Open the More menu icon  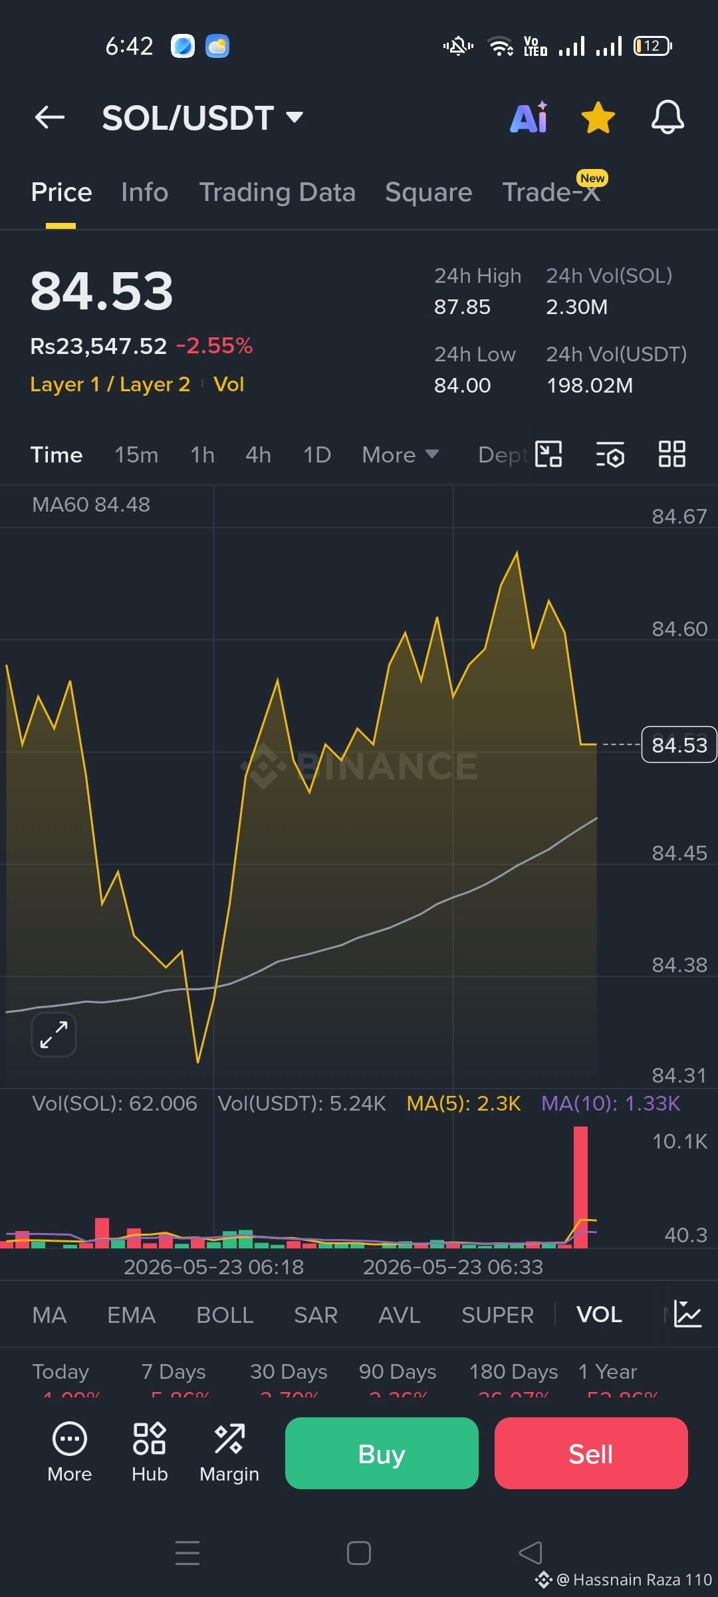[x=70, y=1454]
